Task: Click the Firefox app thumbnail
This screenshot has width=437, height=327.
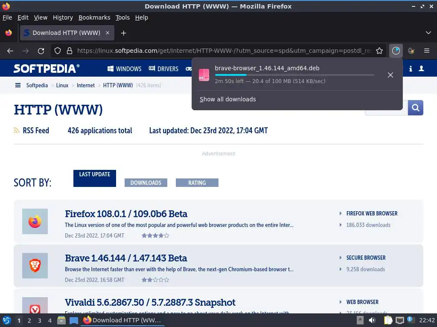Action: coord(35,221)
